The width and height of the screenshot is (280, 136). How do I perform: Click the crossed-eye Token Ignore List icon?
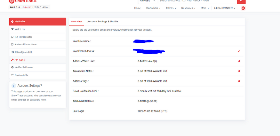coord(12,52)
